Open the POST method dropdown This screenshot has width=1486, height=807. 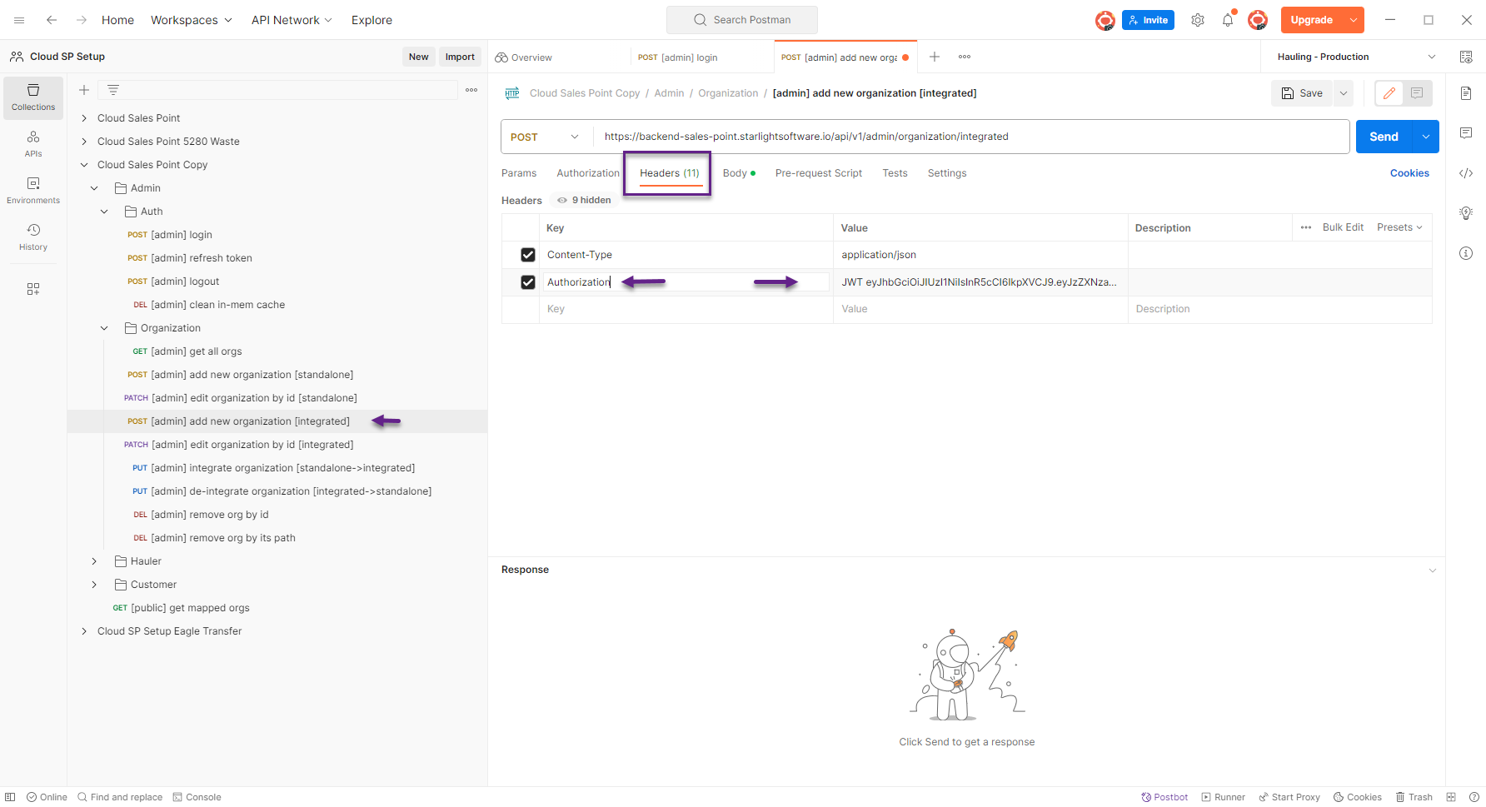point(546,137)
